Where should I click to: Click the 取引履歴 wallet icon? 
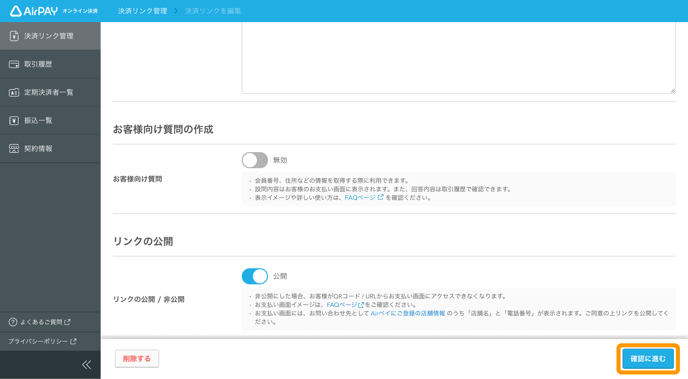click(14, 64)
